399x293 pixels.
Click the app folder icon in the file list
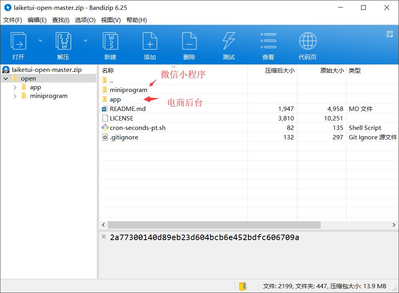pyautogui.click(x=105, y=99)
